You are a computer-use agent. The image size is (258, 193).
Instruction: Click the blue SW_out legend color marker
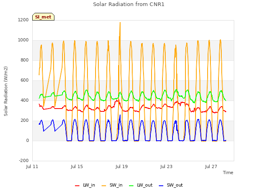(161, 186)
